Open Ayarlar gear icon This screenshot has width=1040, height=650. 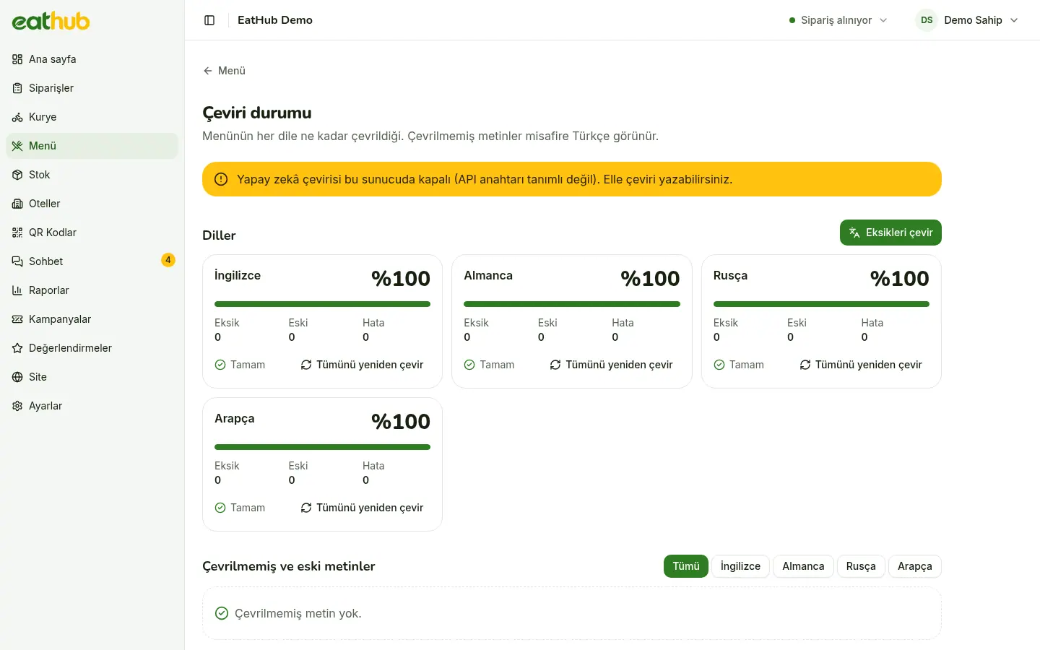pos(17,406)
